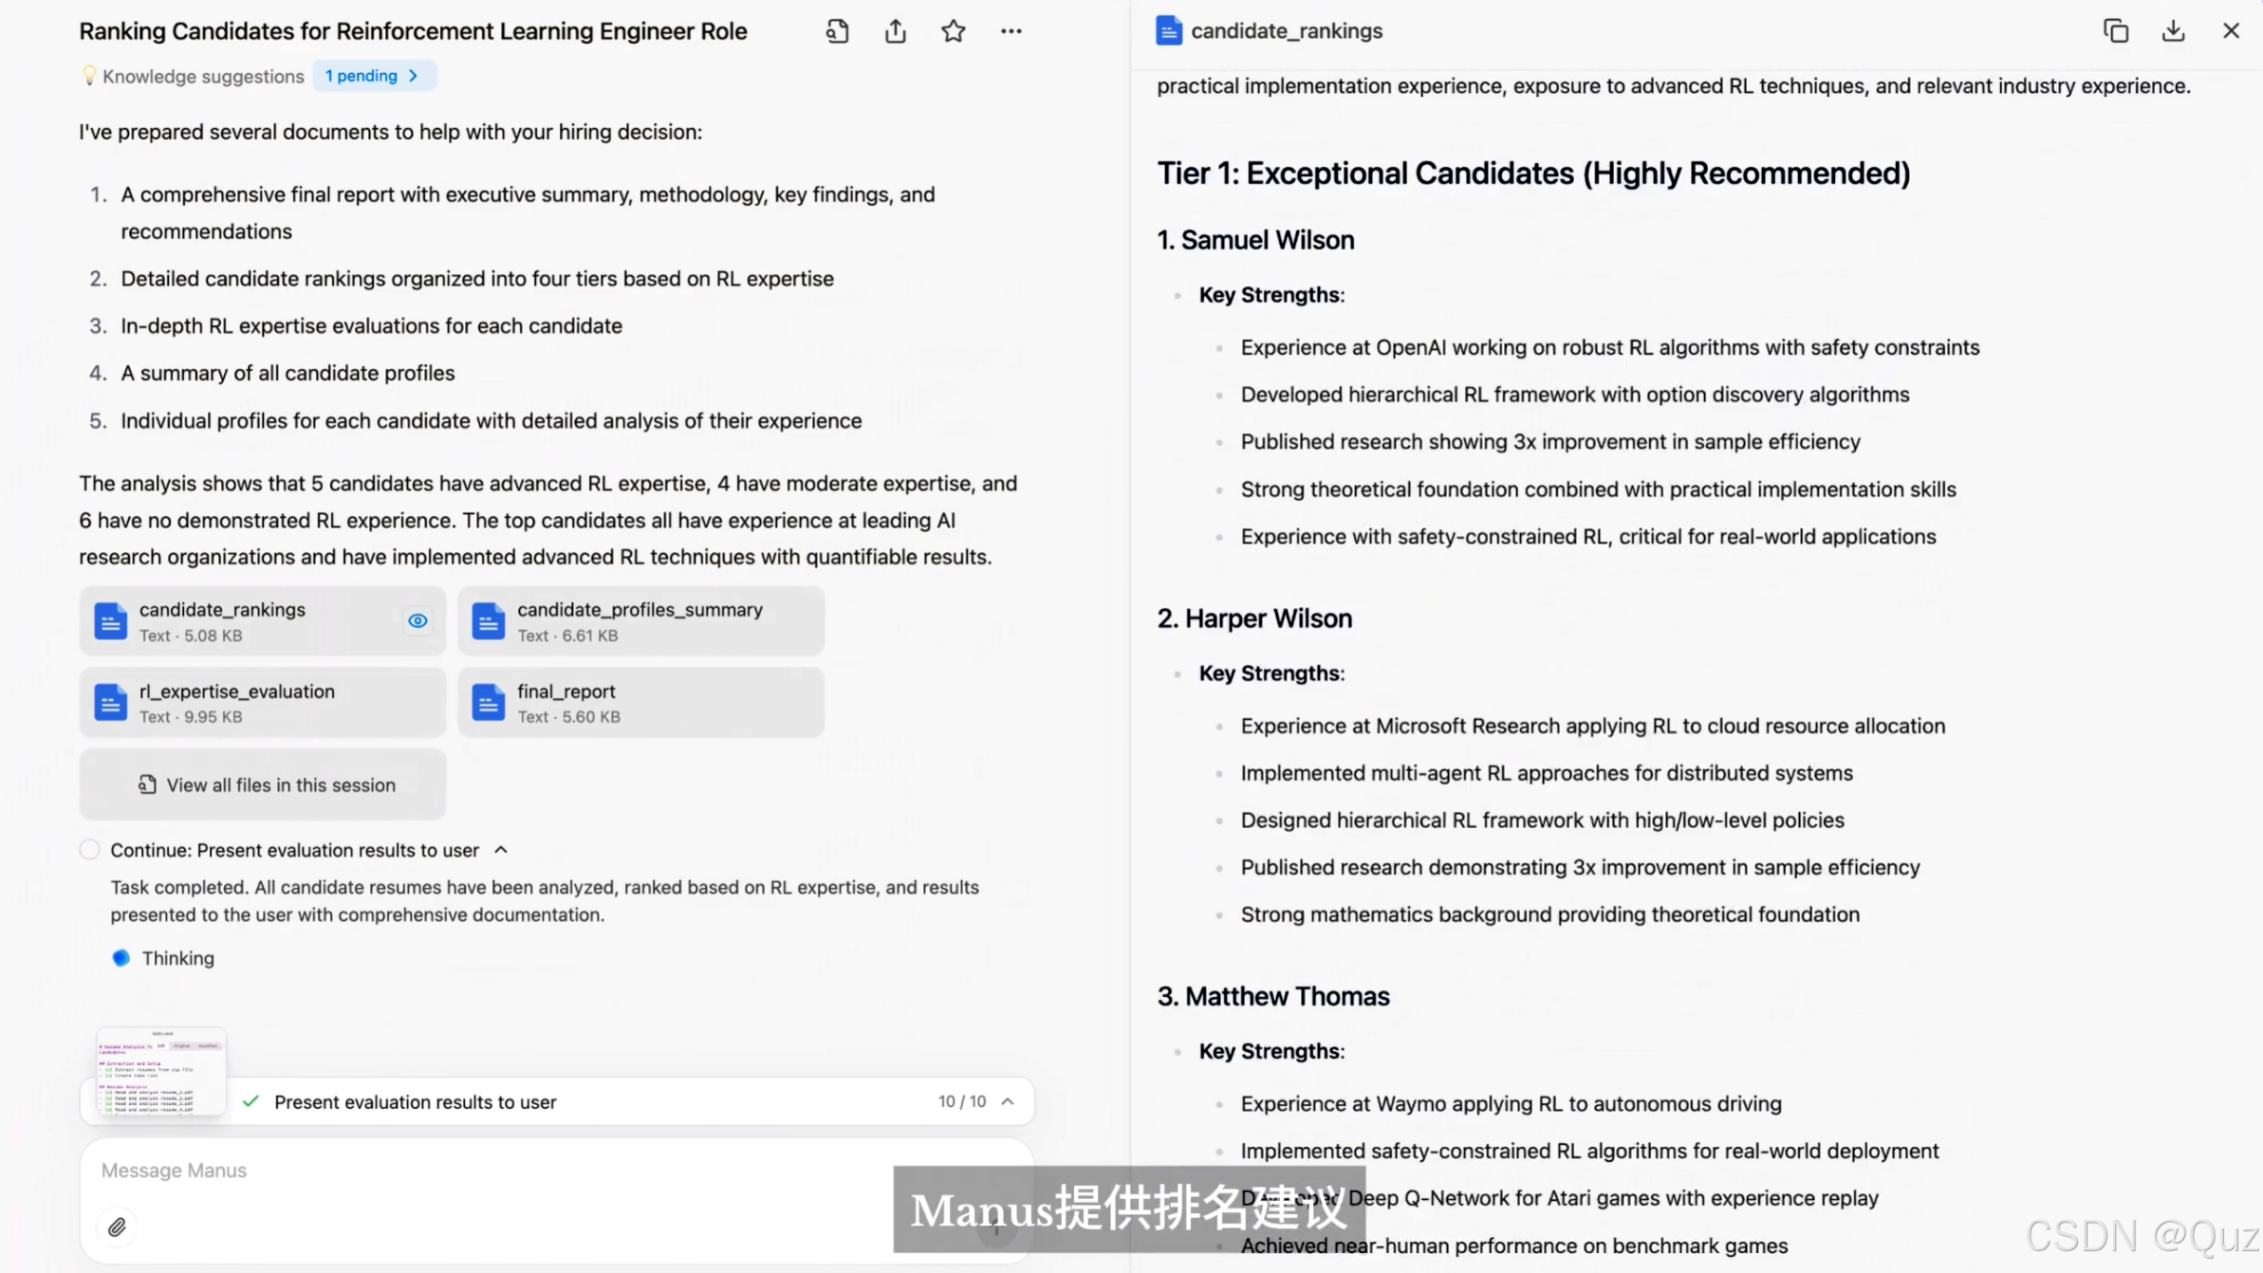Open the candidate_profiles_summary file
The image size is (2263, 1273).
click(x=640, y=621)
